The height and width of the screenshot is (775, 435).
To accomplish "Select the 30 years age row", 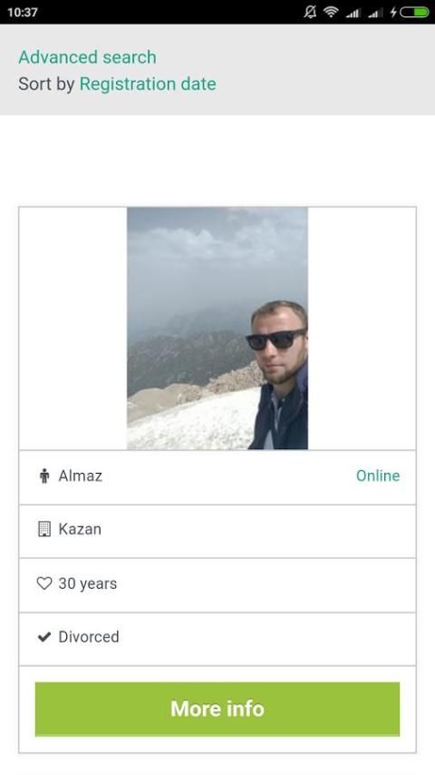I will pos(217,585).
